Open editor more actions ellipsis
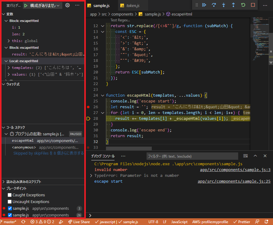The height and width of the screenshot is (225, 273). [x=265, y=5]
